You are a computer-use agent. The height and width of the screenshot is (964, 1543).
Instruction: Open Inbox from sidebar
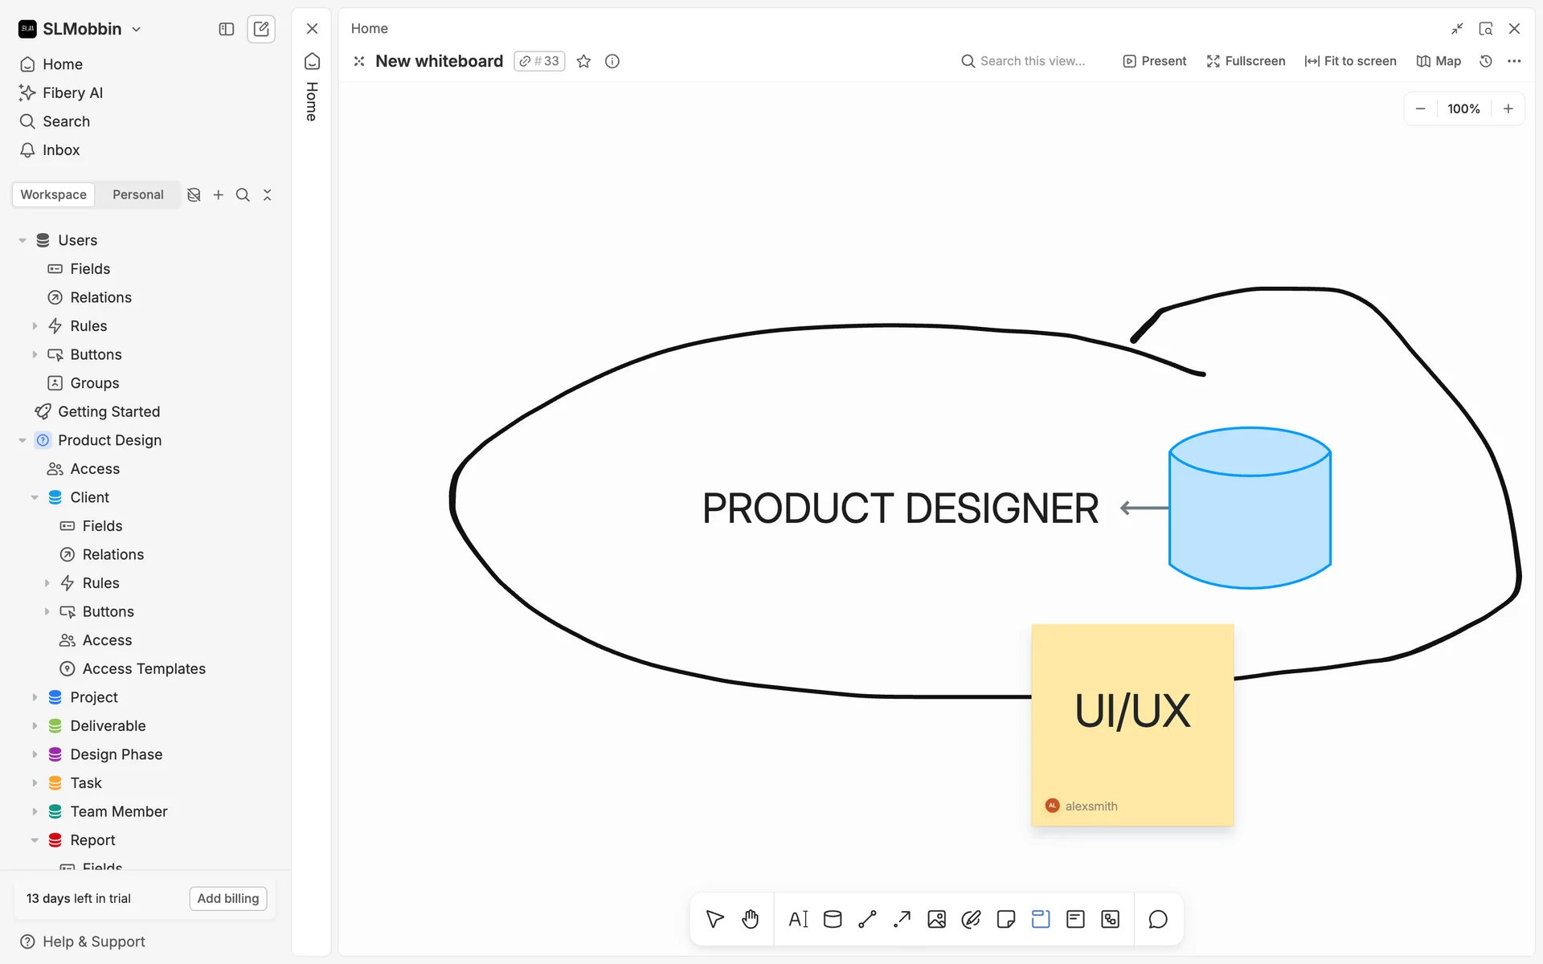61,150
